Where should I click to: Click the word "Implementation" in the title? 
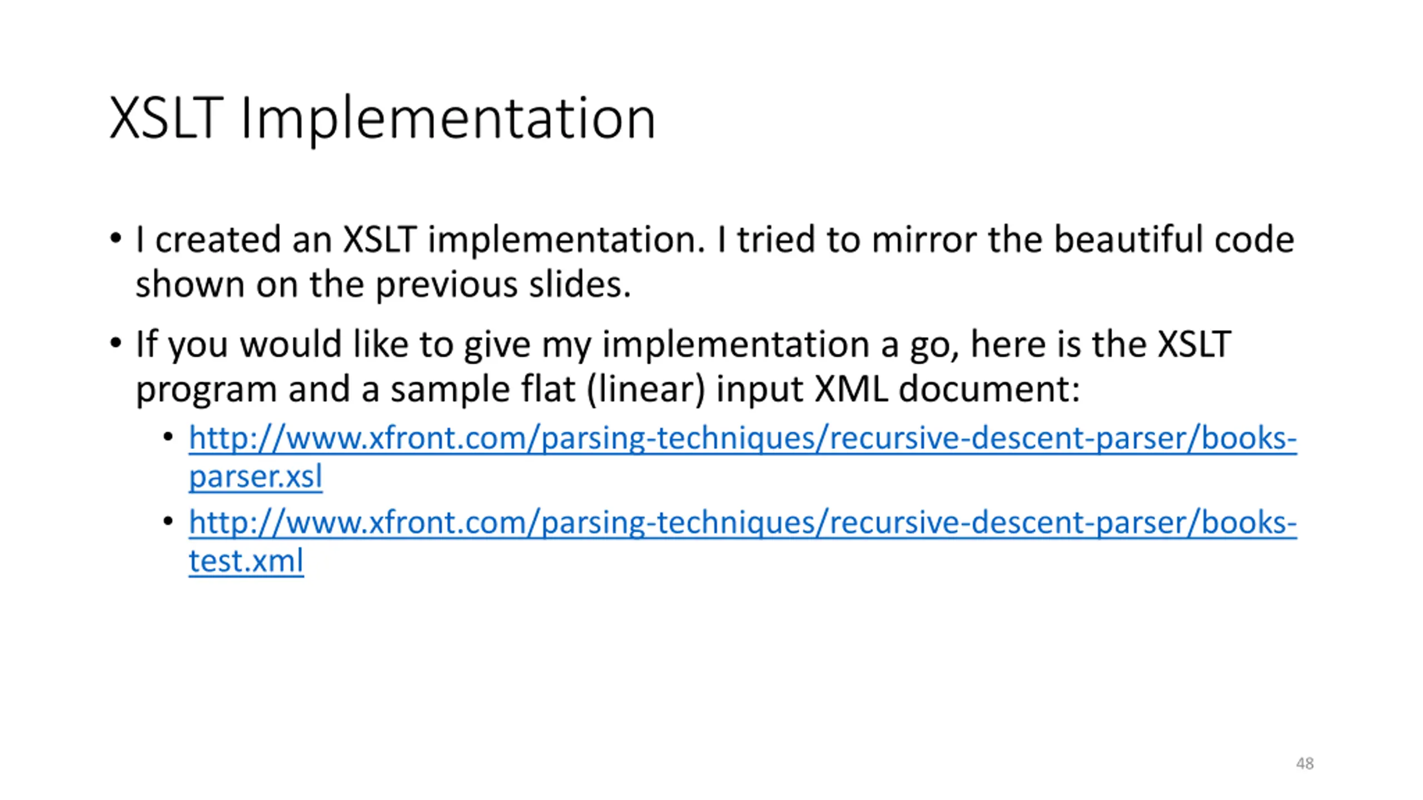click(449, 119)
